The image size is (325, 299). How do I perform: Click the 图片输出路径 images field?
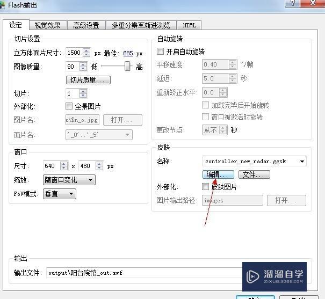pyautogui.click(x=233, y=200)
